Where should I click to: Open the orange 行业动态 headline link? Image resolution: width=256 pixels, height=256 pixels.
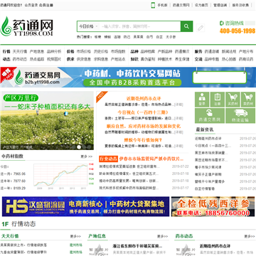point(151,159)
